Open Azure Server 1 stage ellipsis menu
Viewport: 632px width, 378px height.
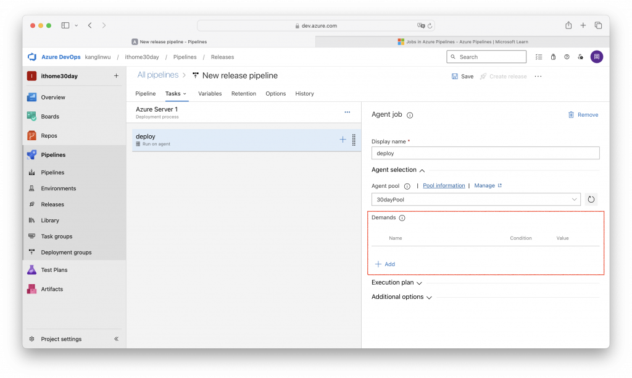pos(347,112)
